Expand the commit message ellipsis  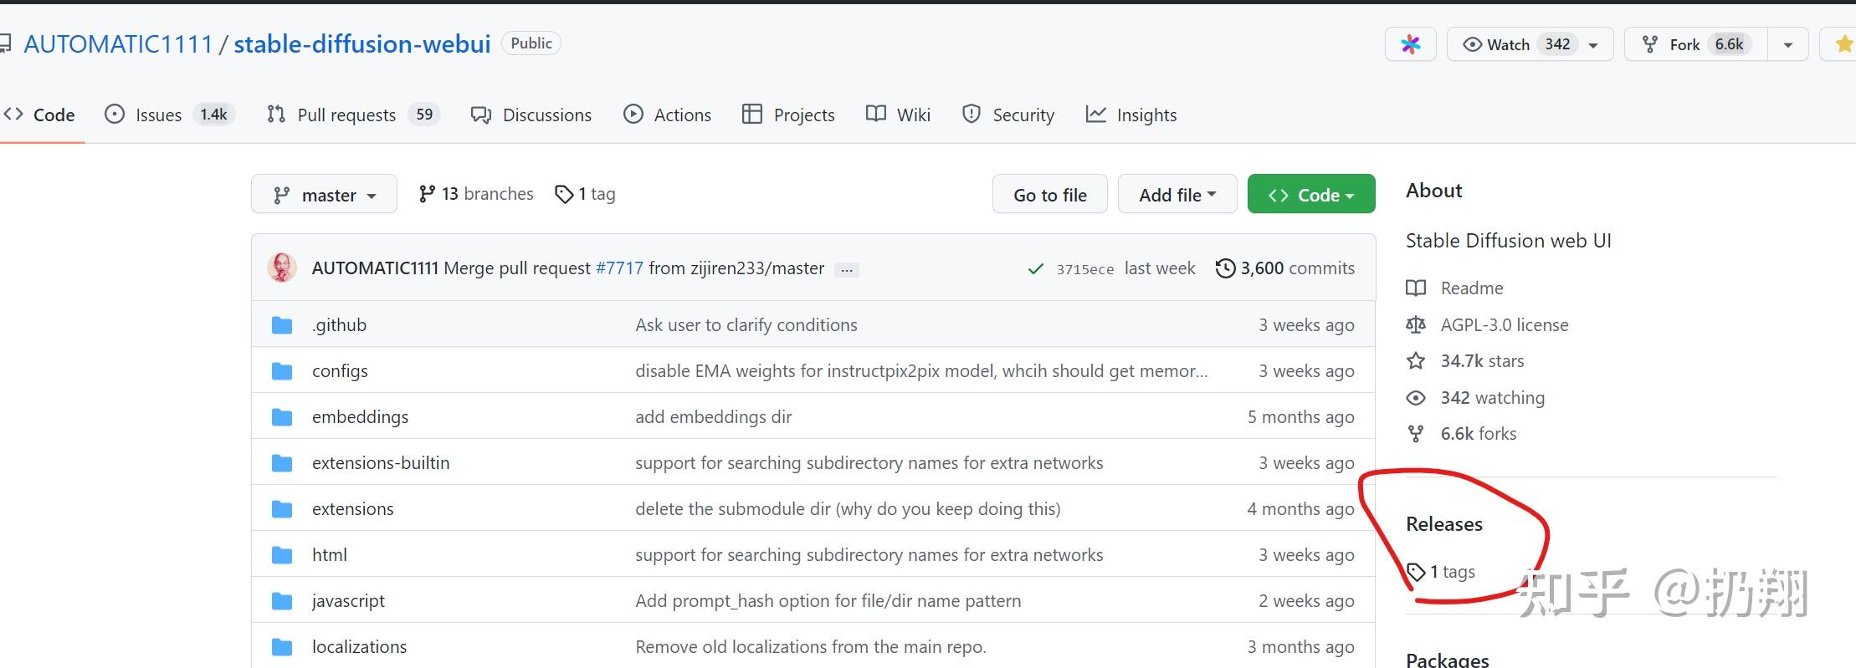[x=847, y=269]
